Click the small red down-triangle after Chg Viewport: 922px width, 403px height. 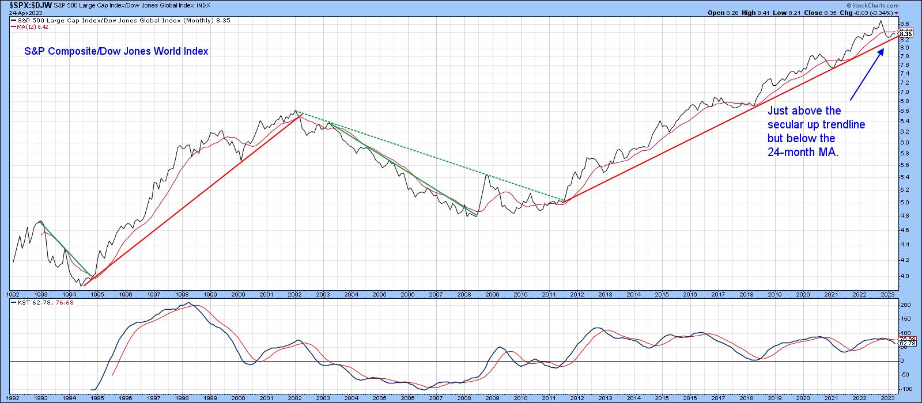point(897,13)
